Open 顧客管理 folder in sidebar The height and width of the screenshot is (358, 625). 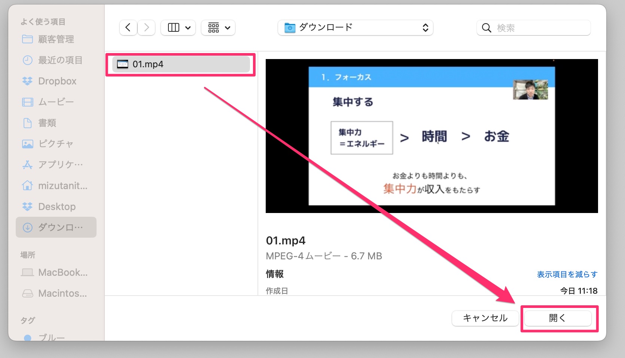56,39
